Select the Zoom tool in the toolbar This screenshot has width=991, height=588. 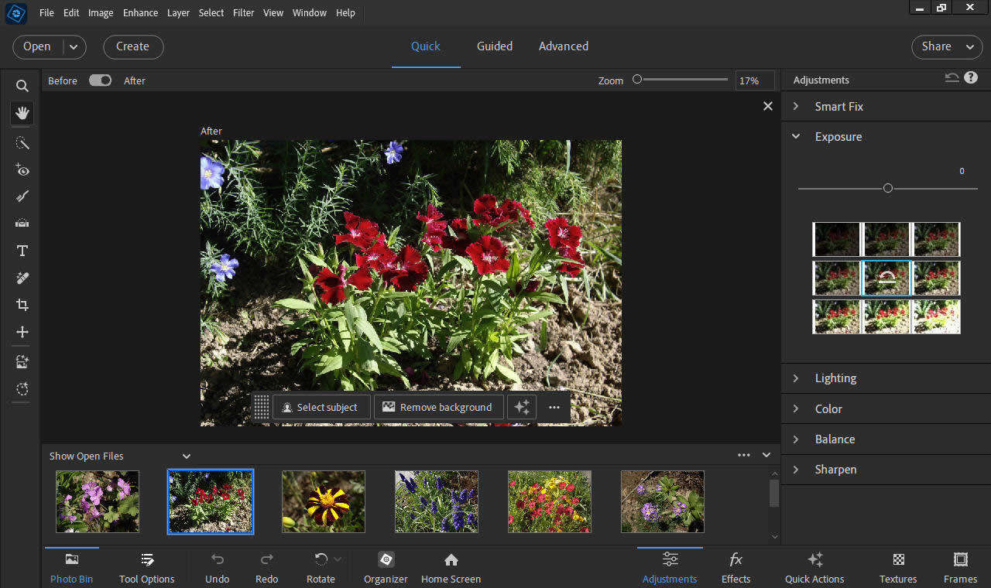click(22, 86)
